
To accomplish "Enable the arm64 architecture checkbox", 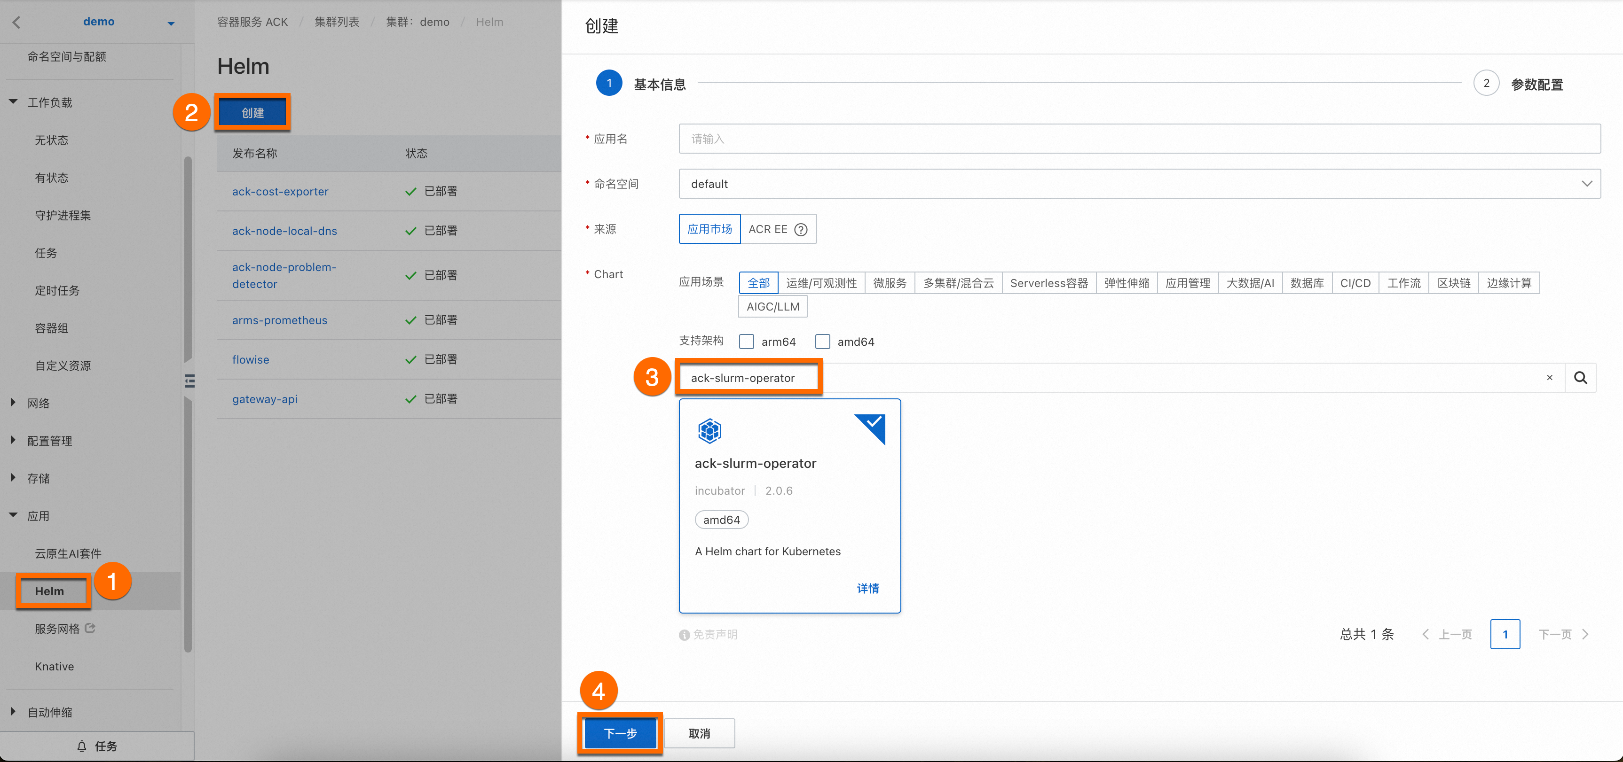I will (747, 342).
